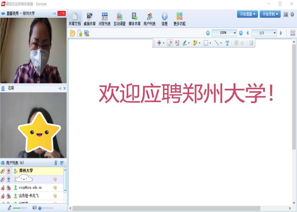Toggle webcam for 会务组-朱兆飞
Viewport: 297px width, 212px height.
[x=9, y=196]
